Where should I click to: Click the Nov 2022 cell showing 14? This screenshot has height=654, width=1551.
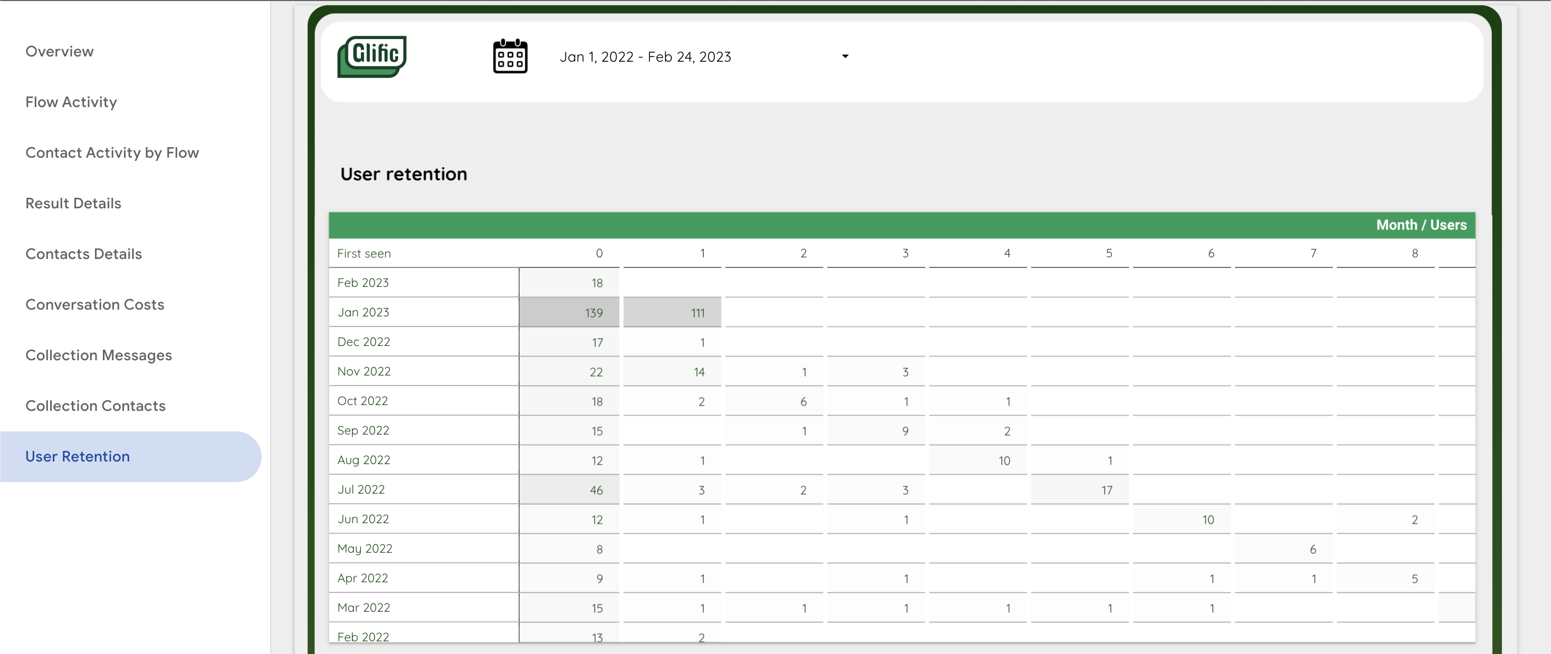(672, 371)
